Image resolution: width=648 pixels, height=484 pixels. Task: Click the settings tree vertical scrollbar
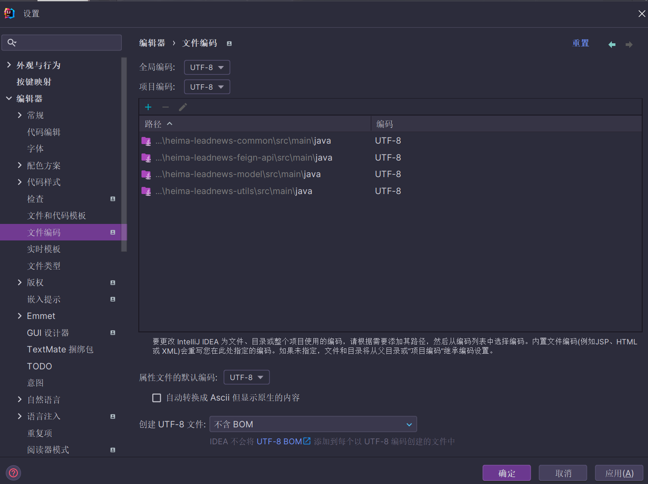[x=124, y=154]
